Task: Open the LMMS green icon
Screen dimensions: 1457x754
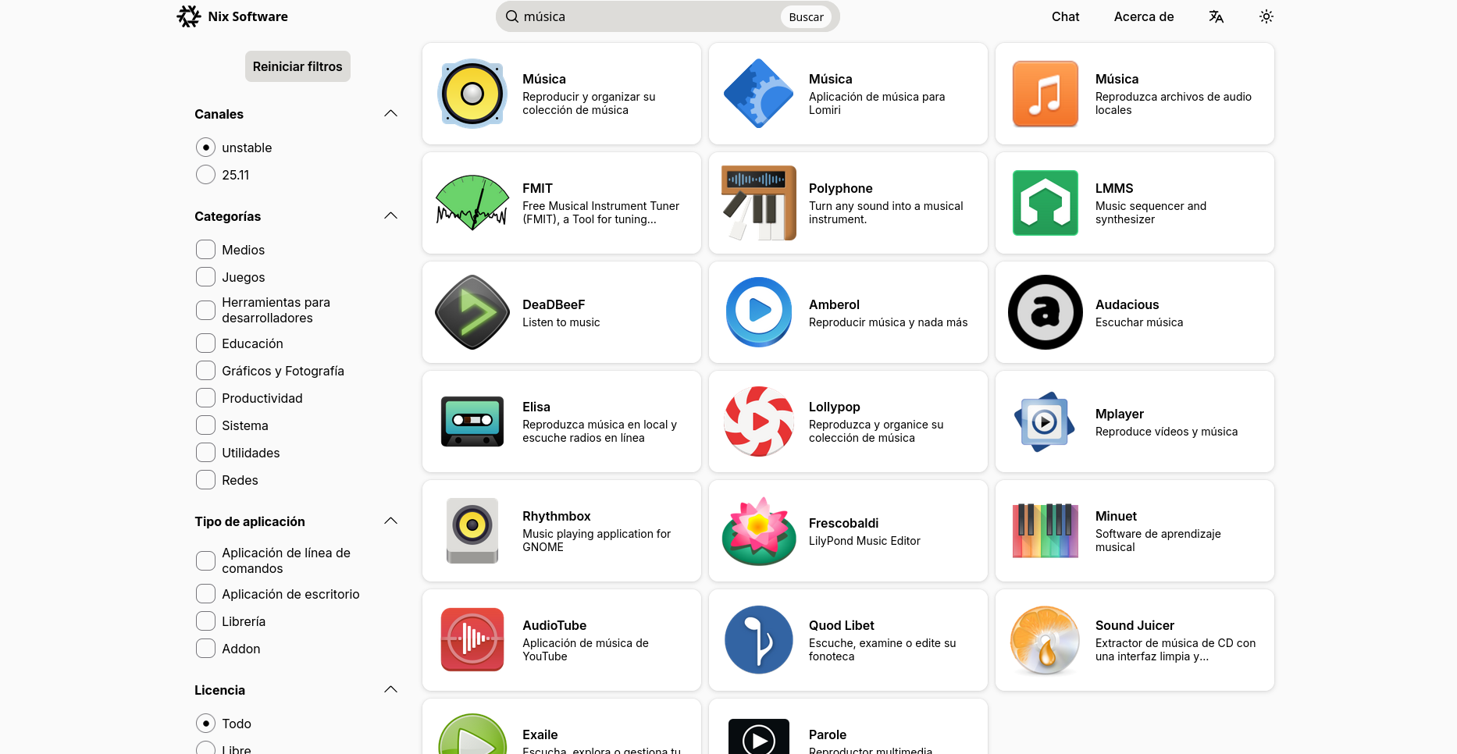Action: [x=1045, y=203]
